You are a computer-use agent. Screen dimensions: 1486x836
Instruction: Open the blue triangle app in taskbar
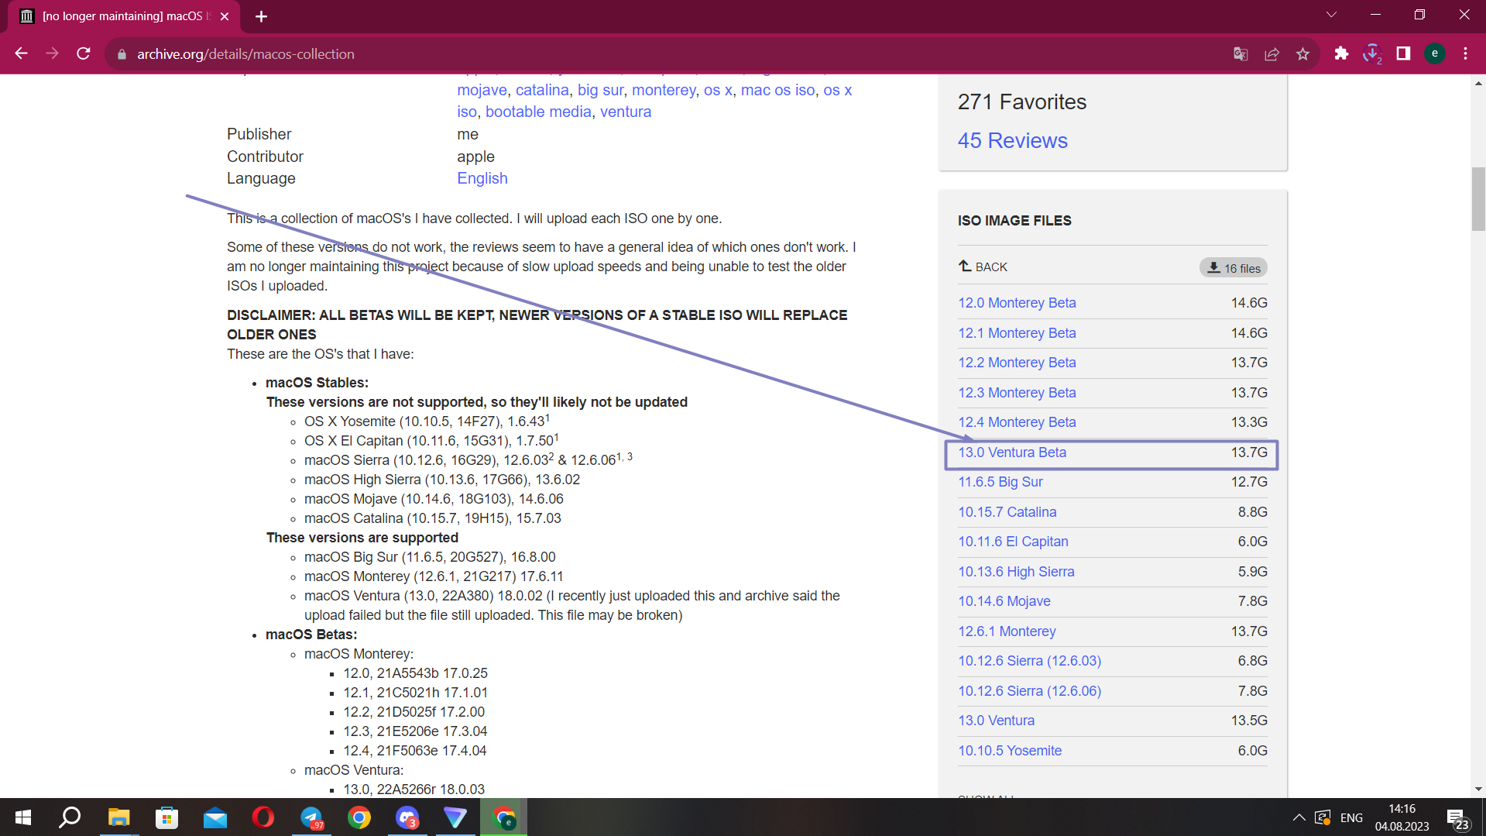pyautogui.click(x=455, y=817)
